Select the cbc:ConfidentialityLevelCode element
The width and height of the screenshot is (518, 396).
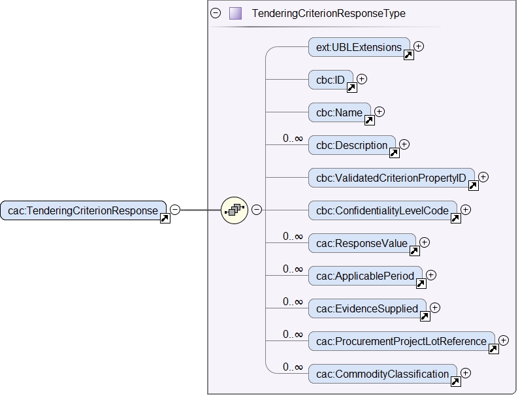coord(381,210)
